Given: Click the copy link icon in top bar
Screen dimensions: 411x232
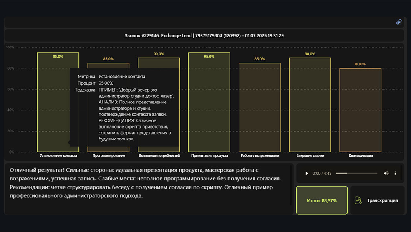Looking at the screenshot, I should click(x=399, y=22).
